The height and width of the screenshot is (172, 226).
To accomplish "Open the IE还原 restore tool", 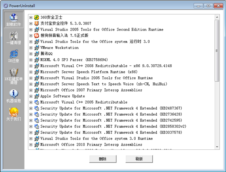I will 14,56.
